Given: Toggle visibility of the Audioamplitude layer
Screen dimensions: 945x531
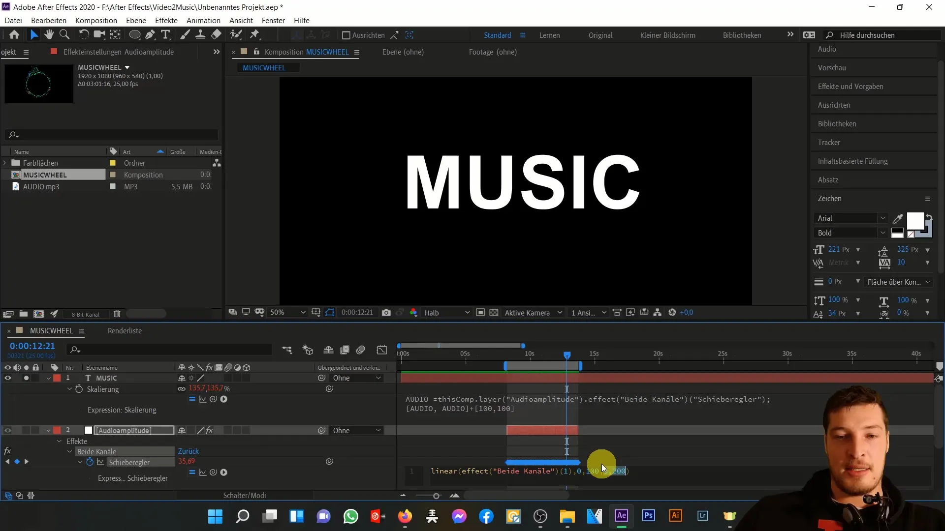Looking at the screenshot, I should 7,431.
